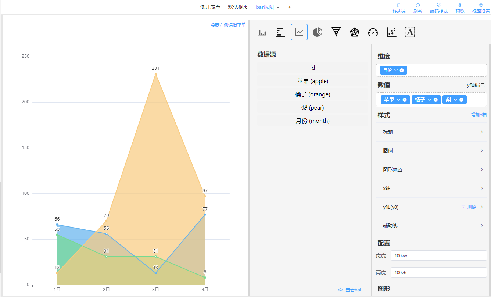Viewport: 491px width, 297px height.
Task: Click the 增加y轴 link
Action: pyautogui.click(x=479, y=115)
